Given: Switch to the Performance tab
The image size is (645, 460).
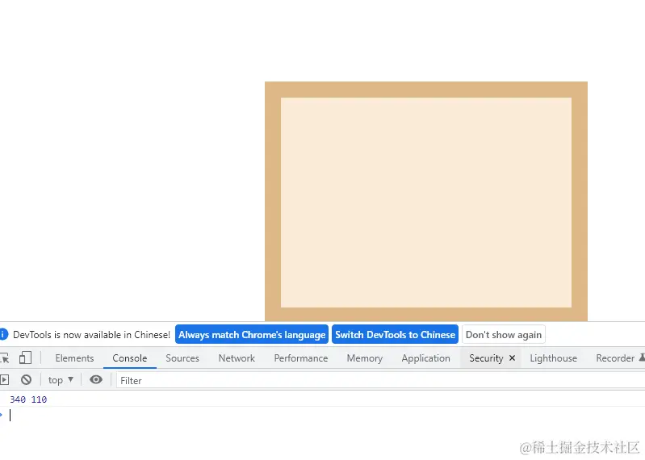Looking at the screenshot, I should coord(300,358).
